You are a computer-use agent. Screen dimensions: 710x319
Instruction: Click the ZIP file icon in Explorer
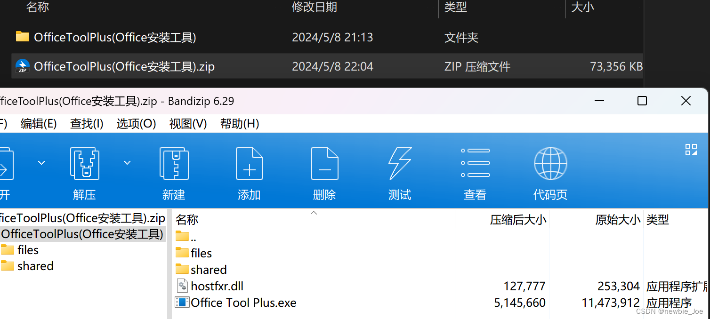pos(22,66)
